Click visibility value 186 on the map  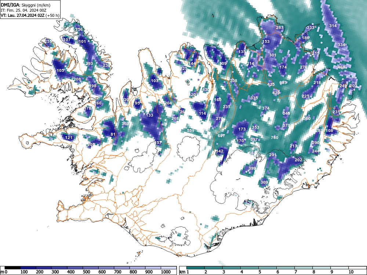pos(305,38)
